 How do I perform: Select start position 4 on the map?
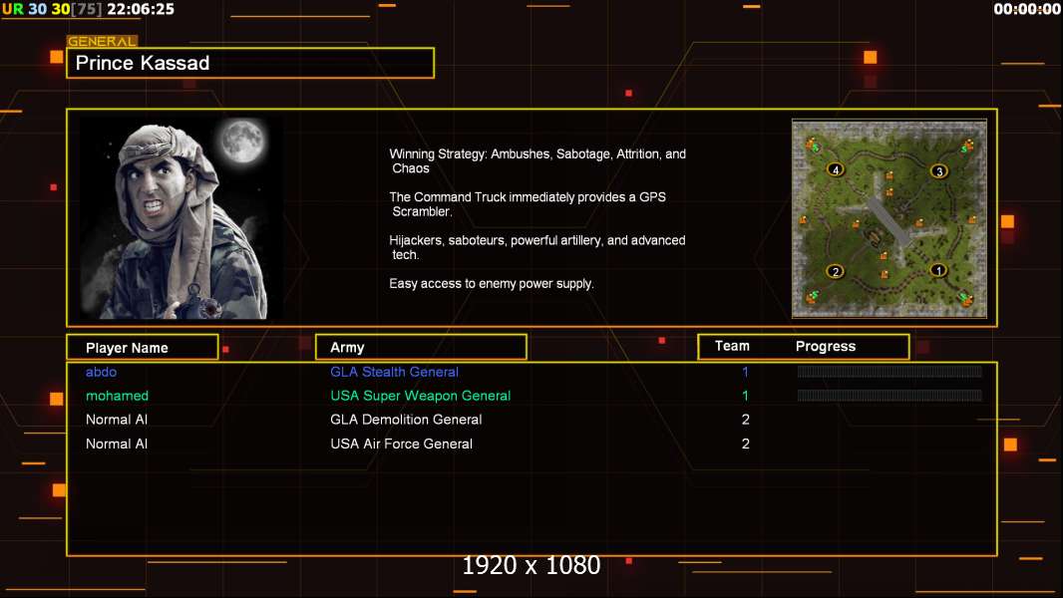point(836,170)
